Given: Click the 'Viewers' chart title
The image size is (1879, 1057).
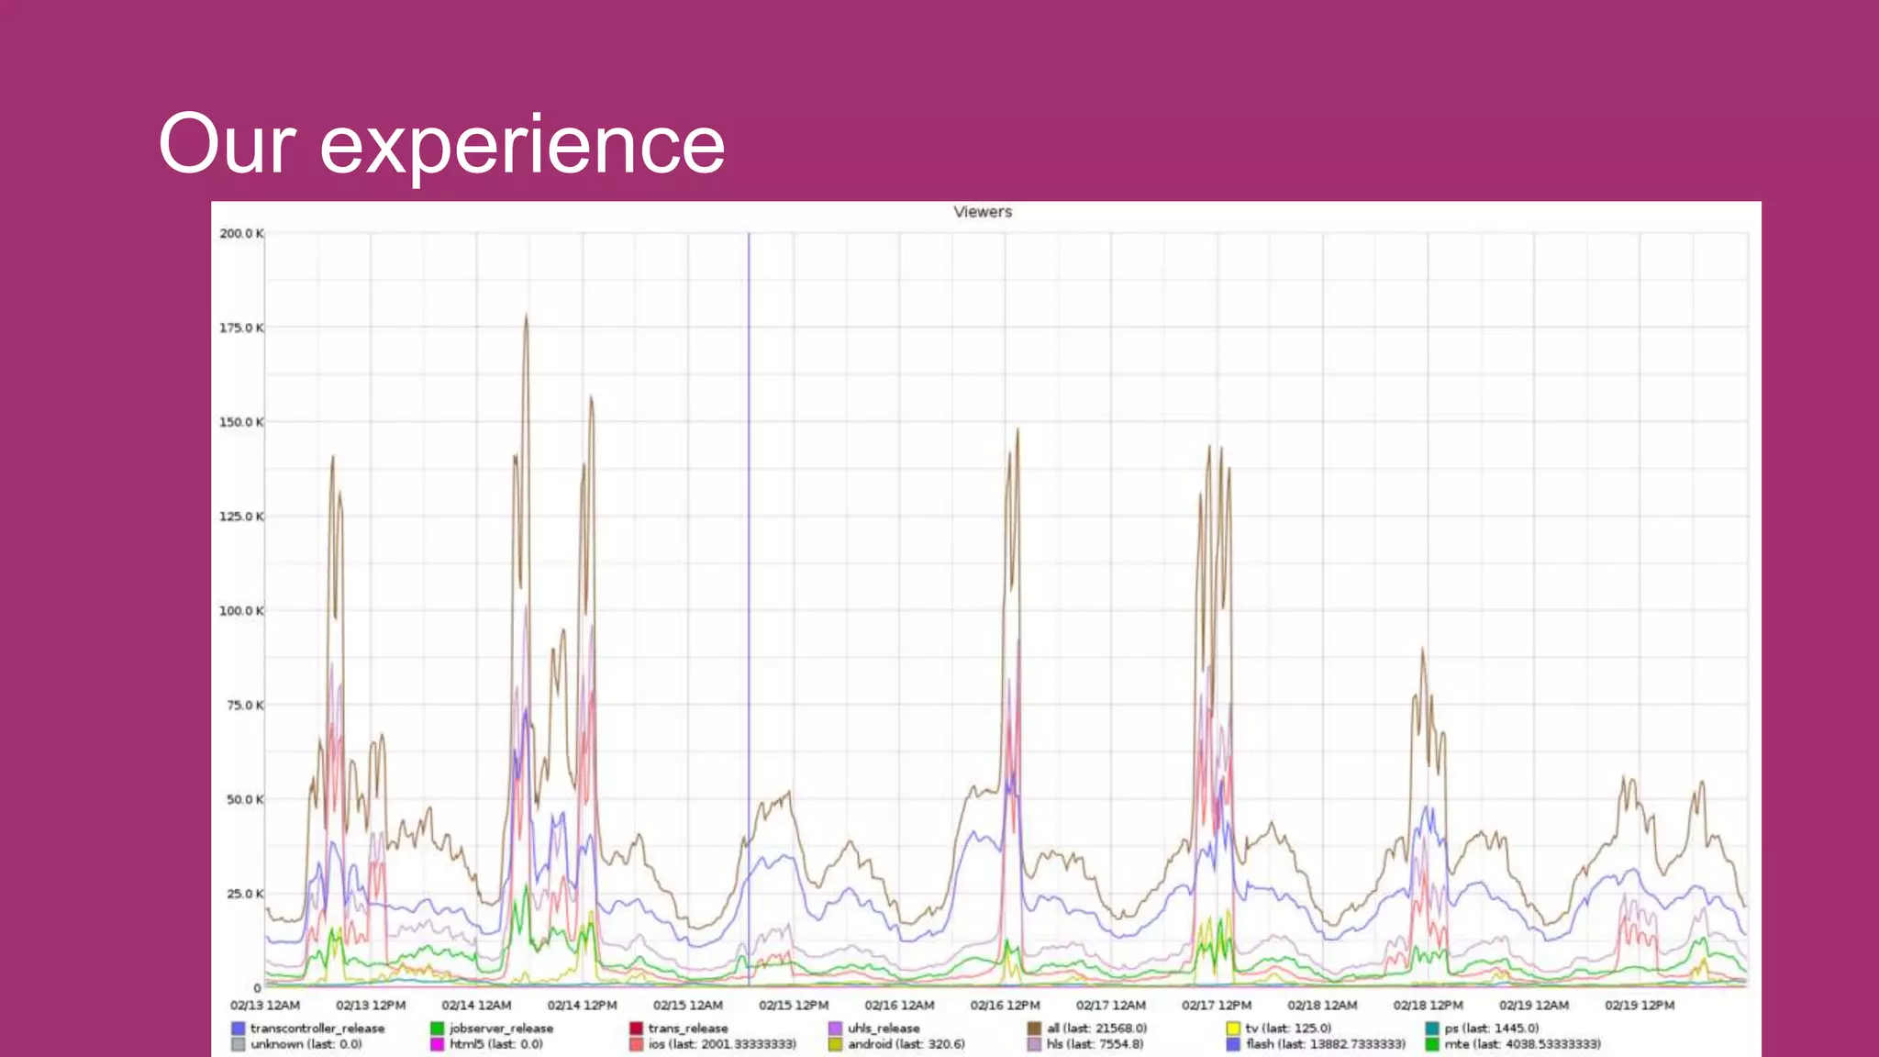Looking at the screenshot, I should pos(983,212).
